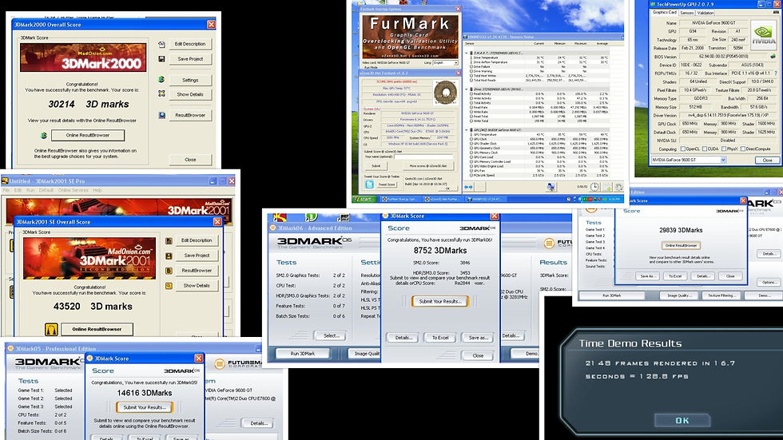
Task: Click Edit Description icon in 3DMark2000 dialog
Action: (x=161, y=45)
